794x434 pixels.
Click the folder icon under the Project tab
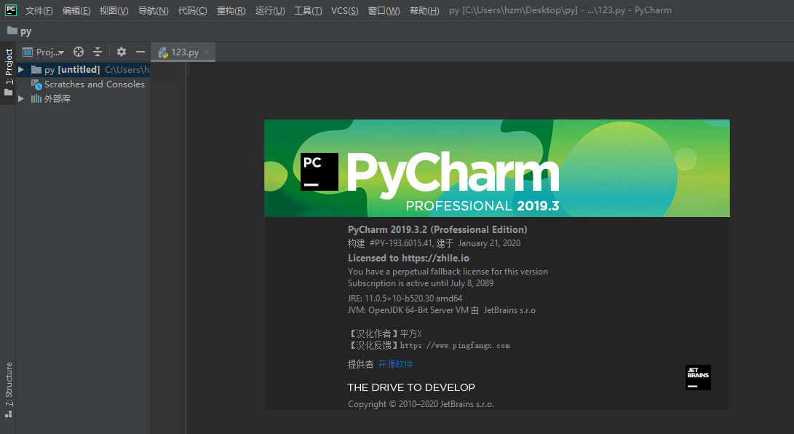click(8, 92)
